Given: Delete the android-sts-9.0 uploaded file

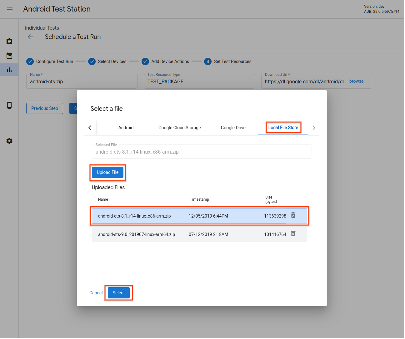Looking at the screenshot, I should point(293,233).
